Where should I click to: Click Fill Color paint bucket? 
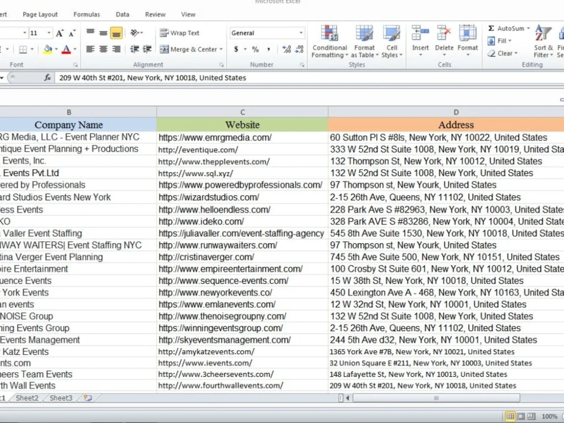[47, 49]
